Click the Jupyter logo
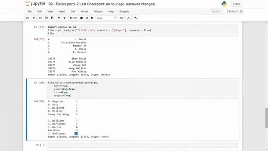Viewport: 268px width, 151px height. click(35, 4)
